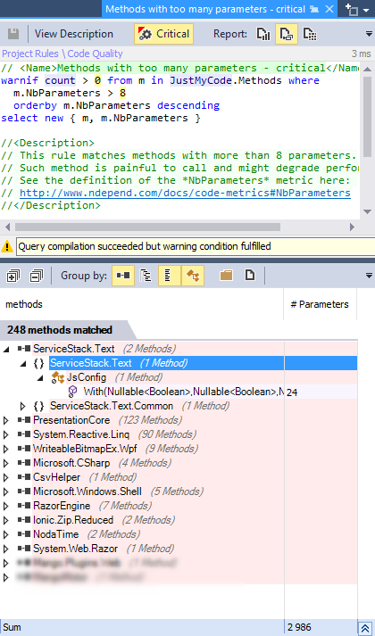Close the Methods with too many parameters tab

329,9
